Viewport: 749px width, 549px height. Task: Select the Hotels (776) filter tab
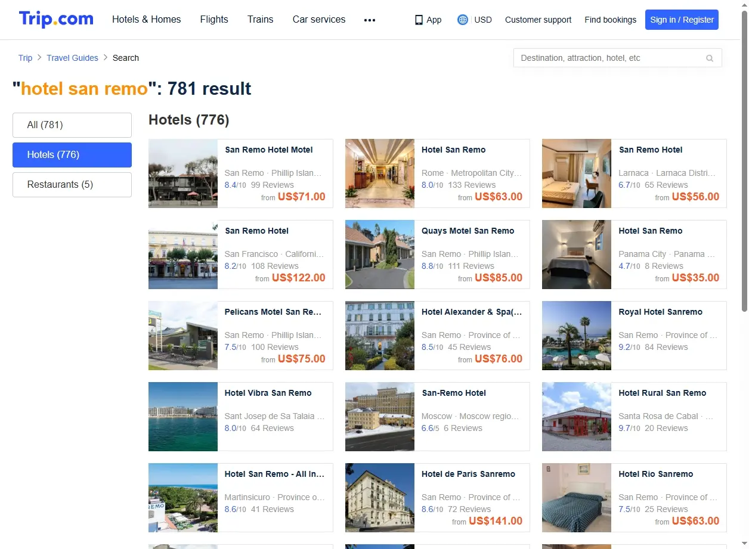click(x=72, y=155)
